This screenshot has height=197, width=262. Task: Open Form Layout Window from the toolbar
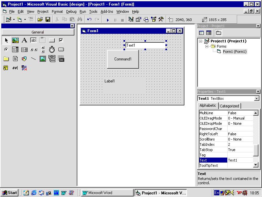point(146,20)
